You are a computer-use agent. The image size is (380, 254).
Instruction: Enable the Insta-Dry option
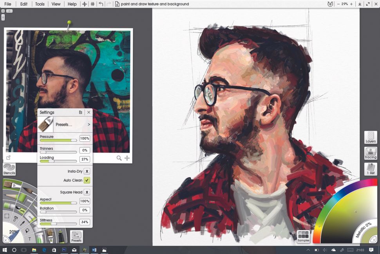87,171
